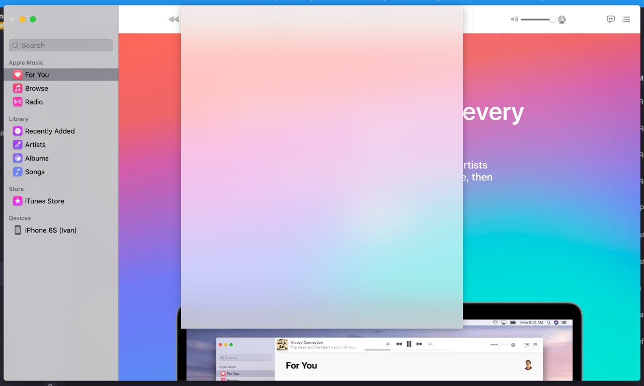Image resolution: width=644 pixels, height=386 pixels.
Task: Open the Albums library view
Action: [61, 158]
